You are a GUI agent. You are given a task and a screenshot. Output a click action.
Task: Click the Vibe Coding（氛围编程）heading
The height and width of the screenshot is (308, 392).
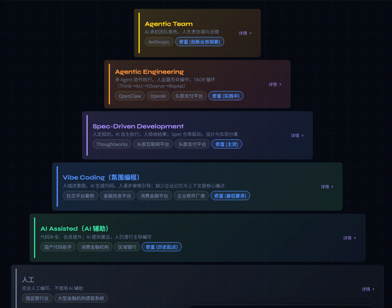[101, 177]
